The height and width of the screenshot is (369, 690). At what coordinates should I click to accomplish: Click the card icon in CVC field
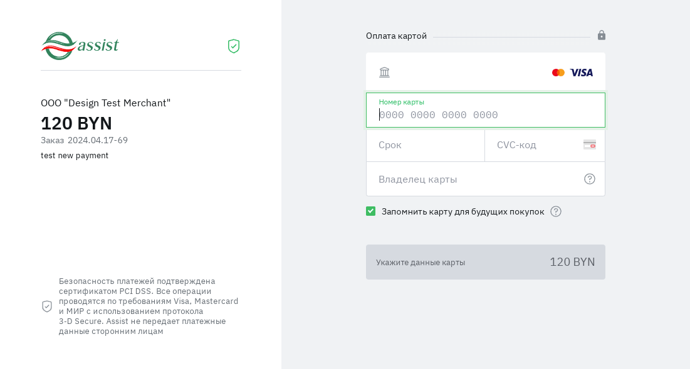tap(589, 144)
